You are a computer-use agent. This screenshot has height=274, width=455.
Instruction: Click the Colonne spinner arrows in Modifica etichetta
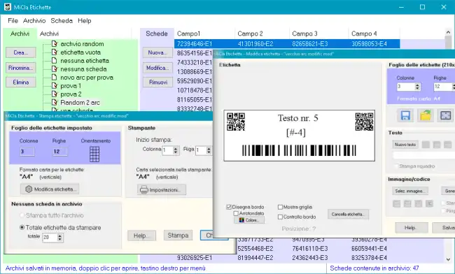coord(417,87)
